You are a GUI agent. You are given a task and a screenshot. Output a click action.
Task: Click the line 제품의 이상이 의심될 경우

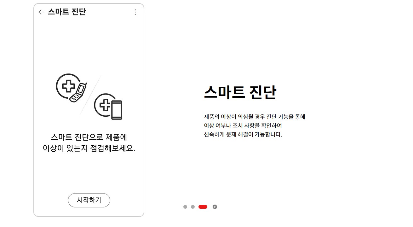point(255,117)
